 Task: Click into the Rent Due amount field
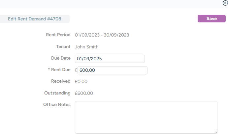coord(112,70)
